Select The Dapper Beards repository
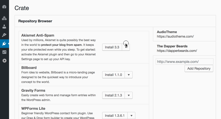Viewport: 221px width, 119px height. 184,48
